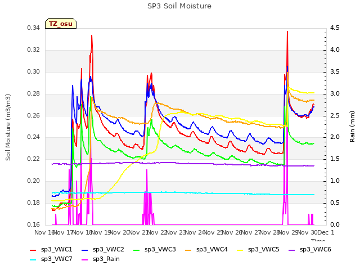This screenshot has width=360, height=270.
Task: Click the sp3_VWC5 legend label
Action: point(264,249)
